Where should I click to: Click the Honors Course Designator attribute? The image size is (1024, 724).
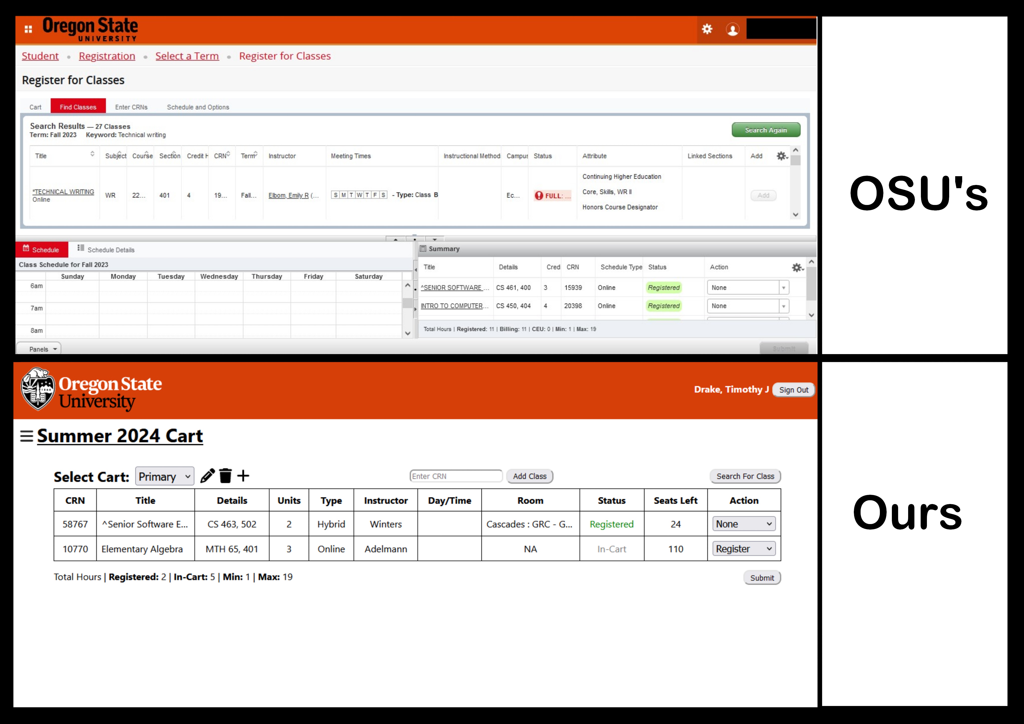click(x=620, y=207)
